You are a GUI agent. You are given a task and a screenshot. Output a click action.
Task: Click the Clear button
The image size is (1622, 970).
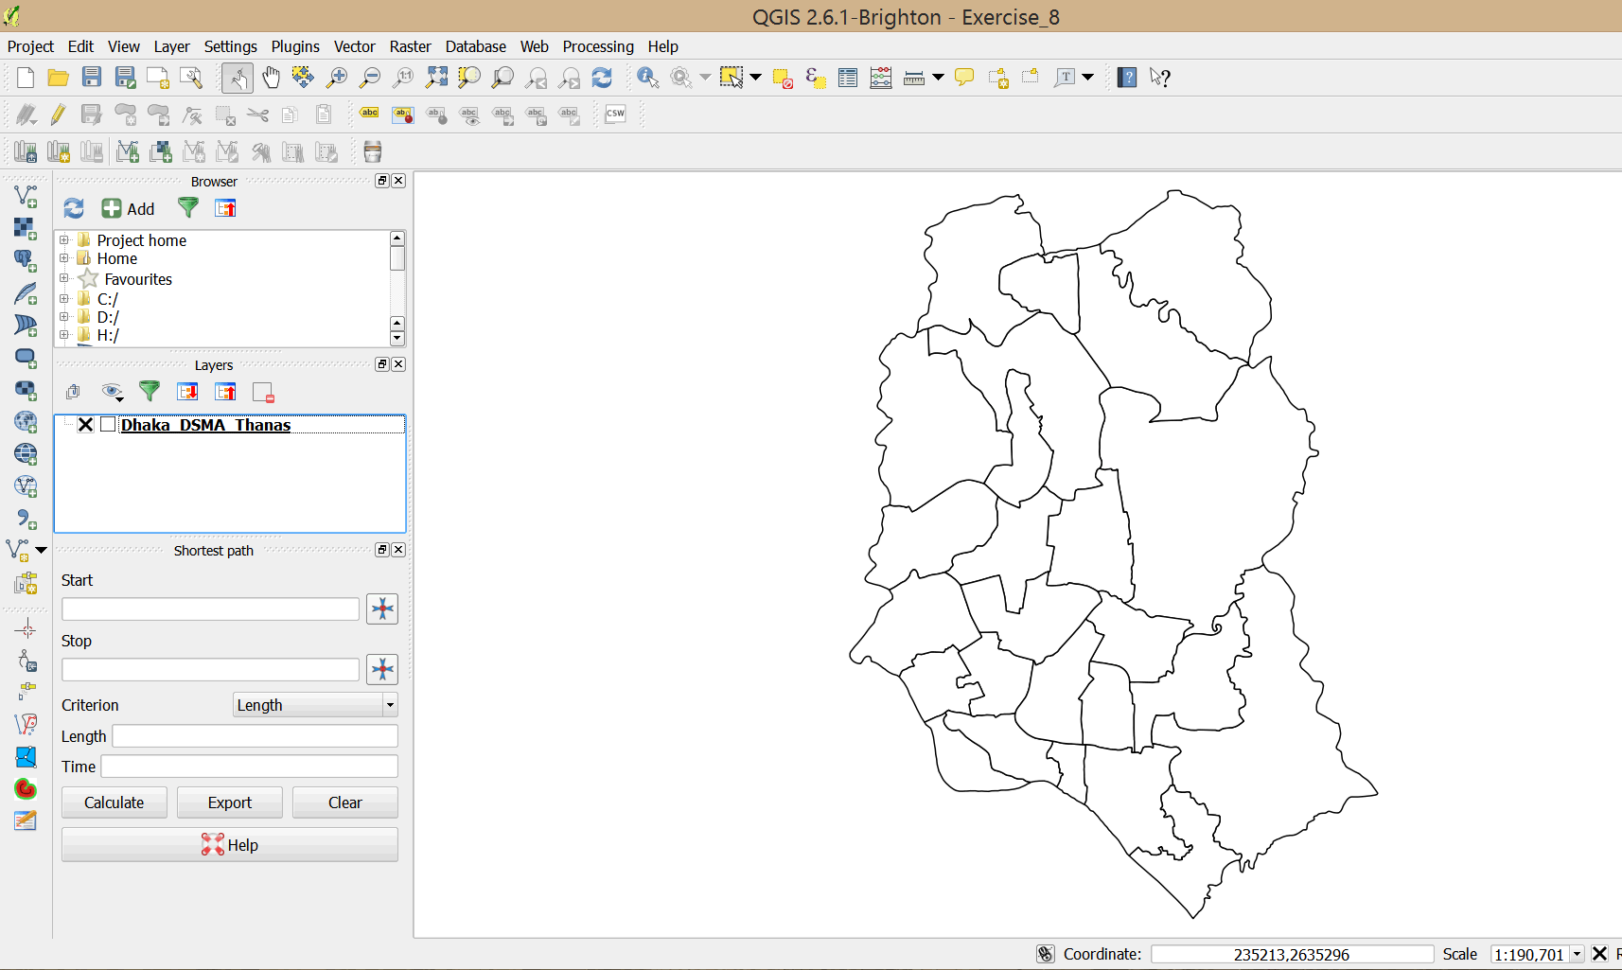point(345,802)
